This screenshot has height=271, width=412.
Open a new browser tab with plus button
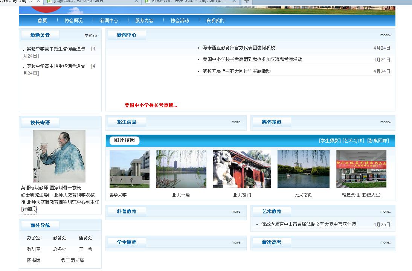[x=247, y=2]
